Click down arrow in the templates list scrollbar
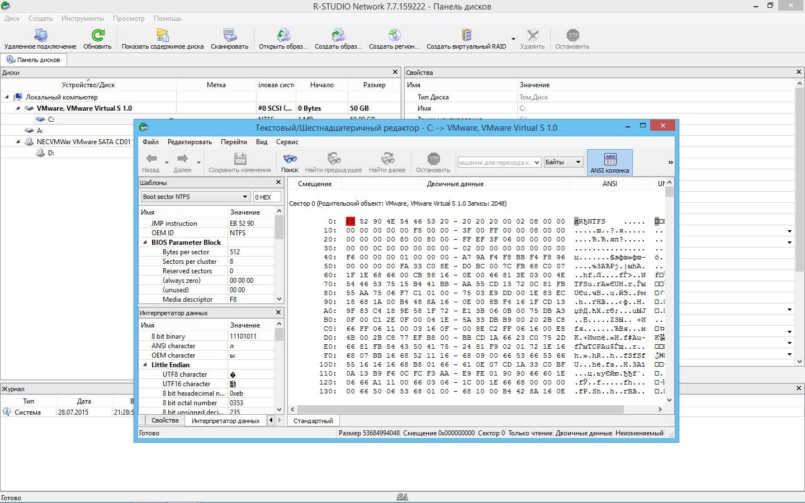This screenshot has width=805, height=503. click(280, 299)
